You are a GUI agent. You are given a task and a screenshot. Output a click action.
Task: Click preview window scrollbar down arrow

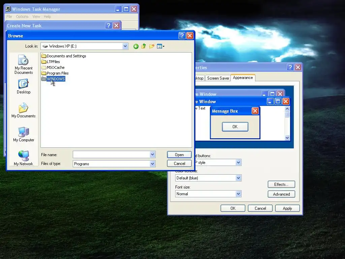pyautogui.click(x=287, y=138)
